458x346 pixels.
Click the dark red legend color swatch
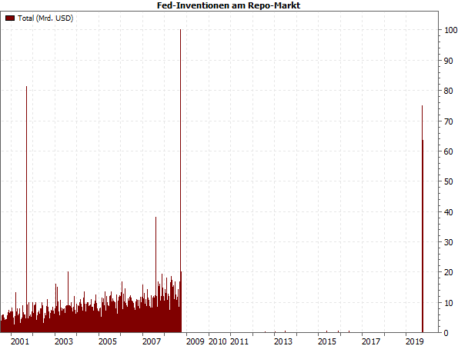point(10,18)
